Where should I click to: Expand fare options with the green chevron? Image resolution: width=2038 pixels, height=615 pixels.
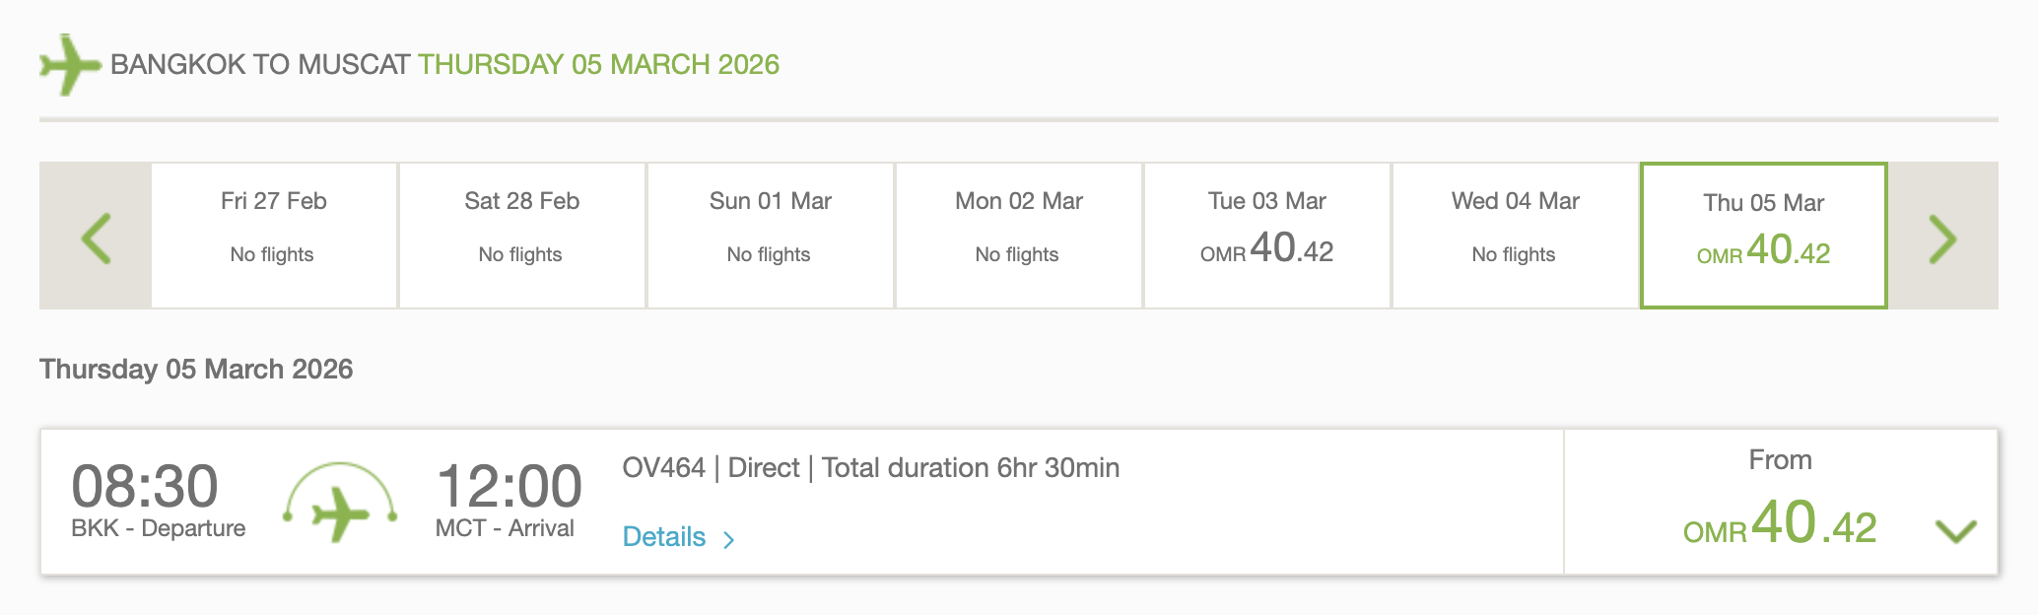point(1955,531)
